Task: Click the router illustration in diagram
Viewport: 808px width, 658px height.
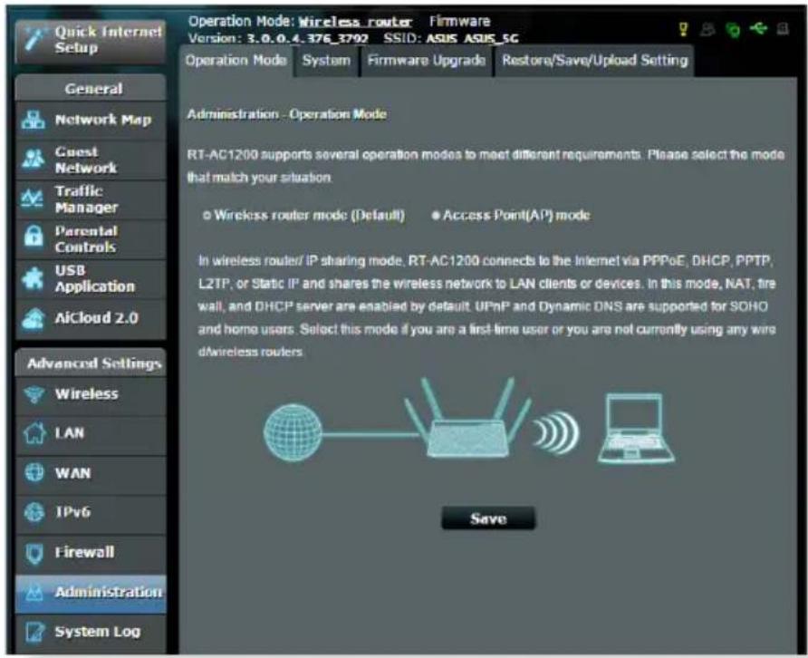Action: [468, 419]
